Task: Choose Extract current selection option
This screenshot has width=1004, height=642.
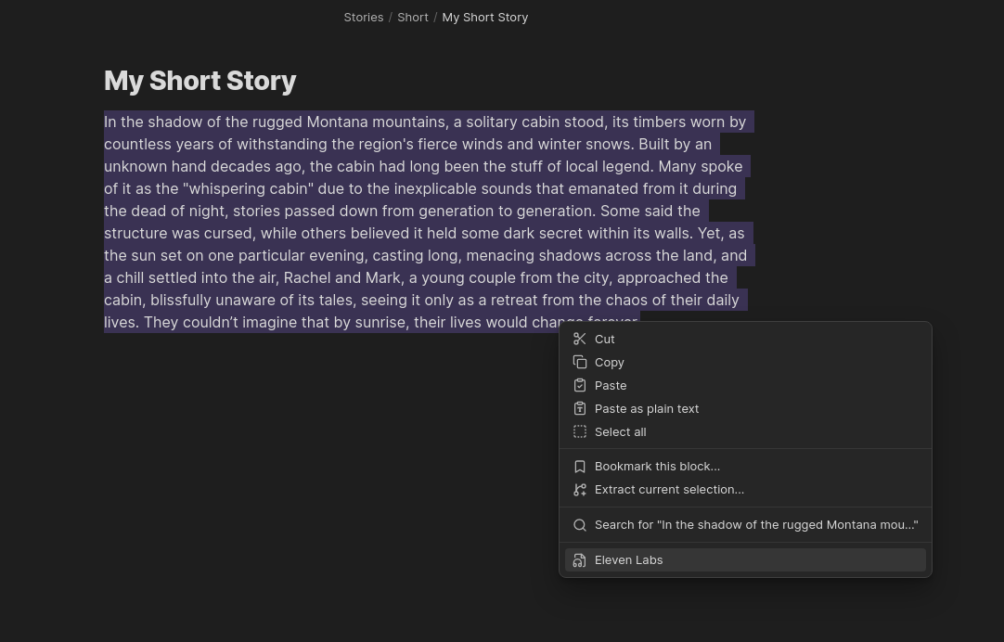Action: [x=745, y=490]
